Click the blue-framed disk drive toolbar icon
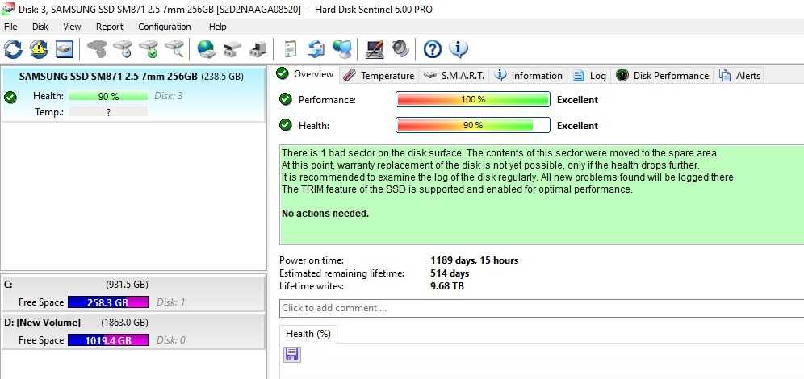Viewport: 804px width, 379px height. [x=65, y=49]
